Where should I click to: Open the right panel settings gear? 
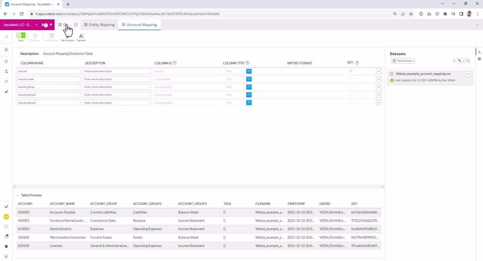point(479,59)
